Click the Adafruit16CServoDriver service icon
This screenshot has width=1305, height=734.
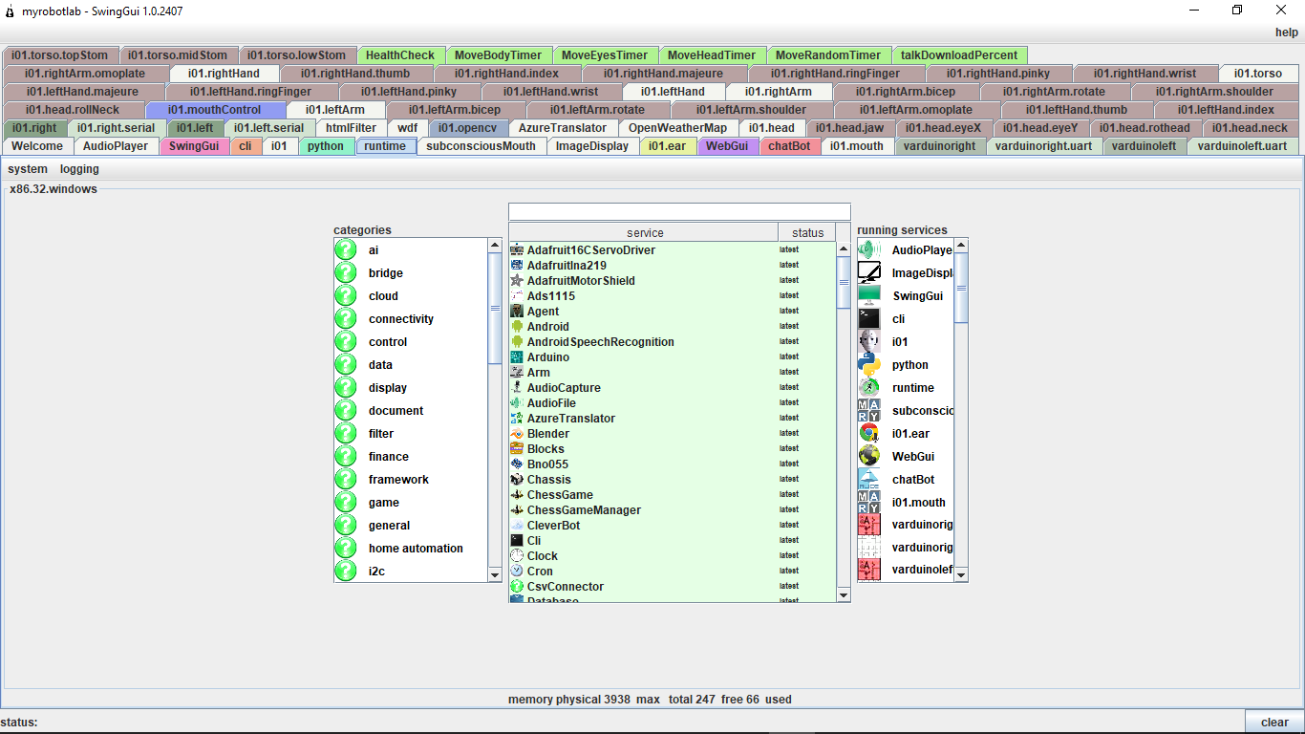tap(517, 250)
